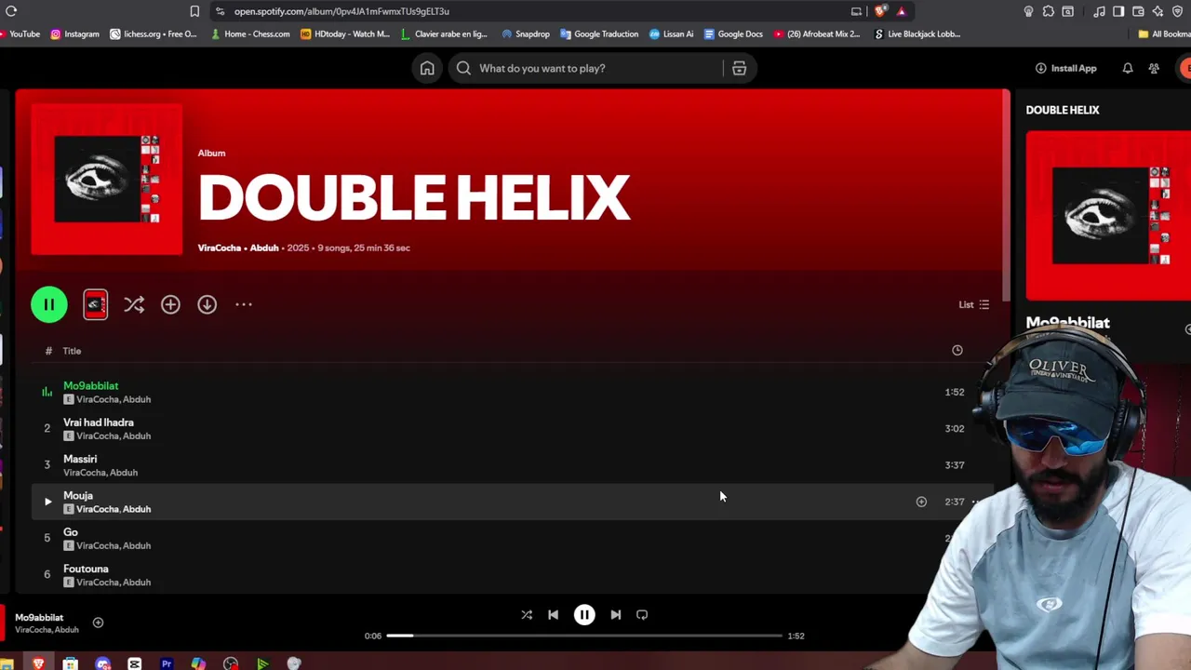The width and height of the screenshot is (1191, 670).
Task: Click the album preview thumbnail beside play
Action: click(x=95, y=304)
